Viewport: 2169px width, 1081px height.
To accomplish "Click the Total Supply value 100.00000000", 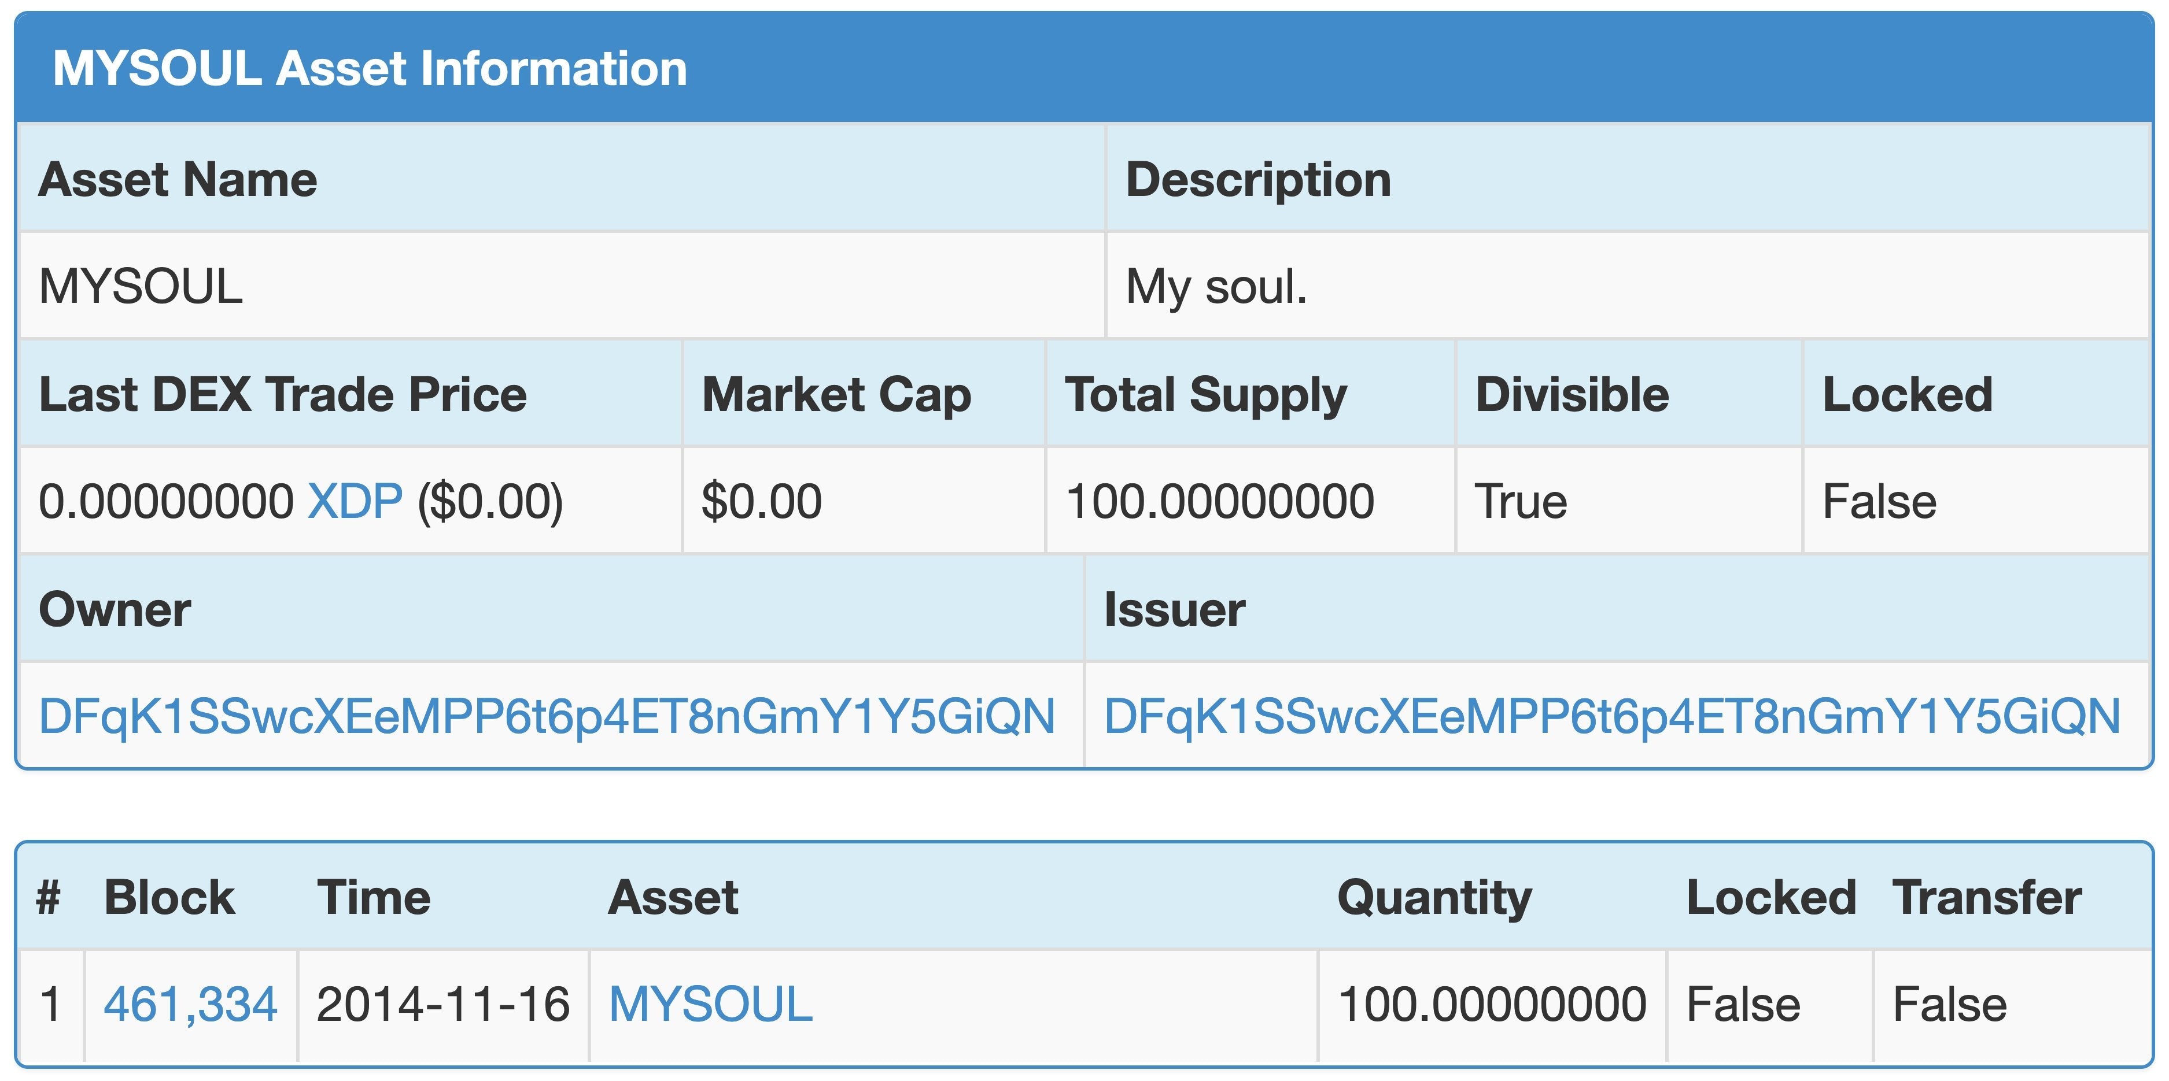I will pos(1219,501).
